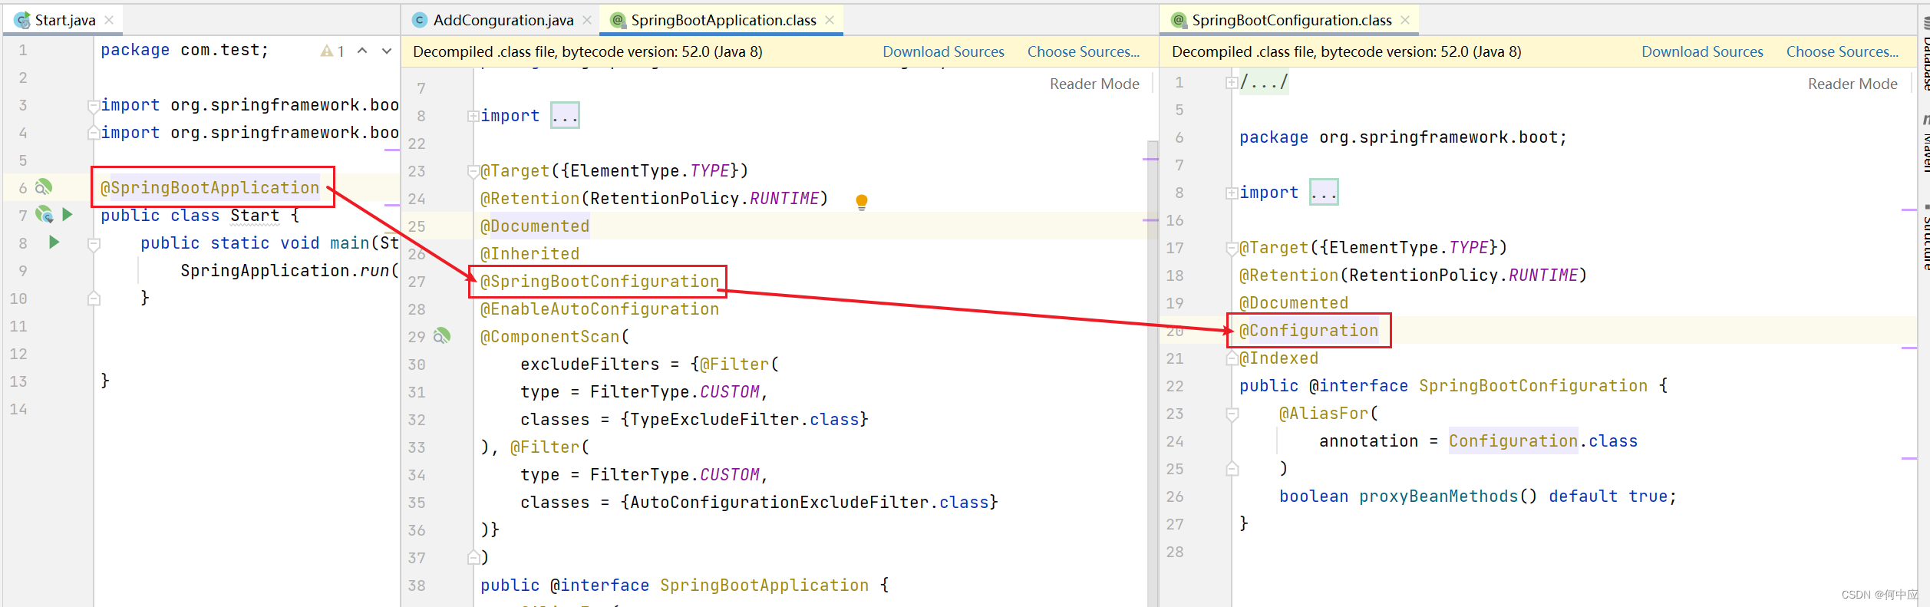Image resolution: width=1930 pixels, height=607 pixels.
Task: Expand the collapsed import ellipsis in SpringBootApplication.class
Action: [x=565, y=115]
